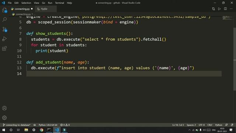Click the eye icon in status bar
This screenshot has height=133, width=236.
point(34,125)
